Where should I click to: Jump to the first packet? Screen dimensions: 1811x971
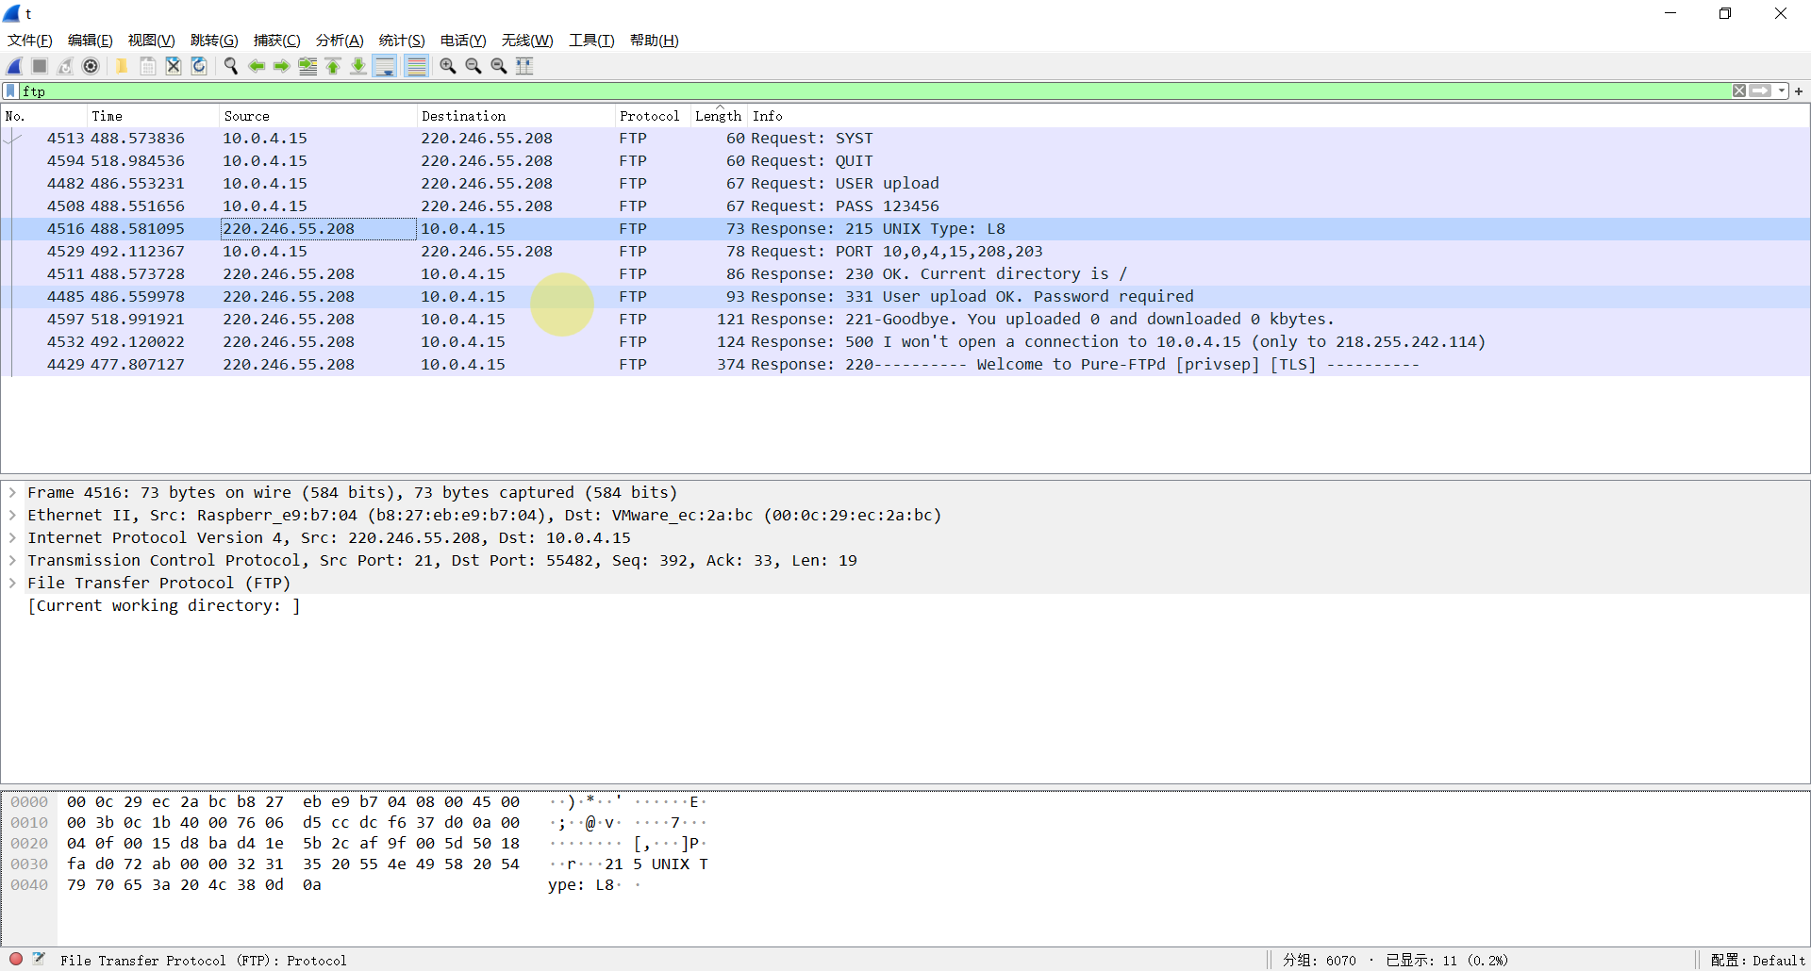point(333,66)
